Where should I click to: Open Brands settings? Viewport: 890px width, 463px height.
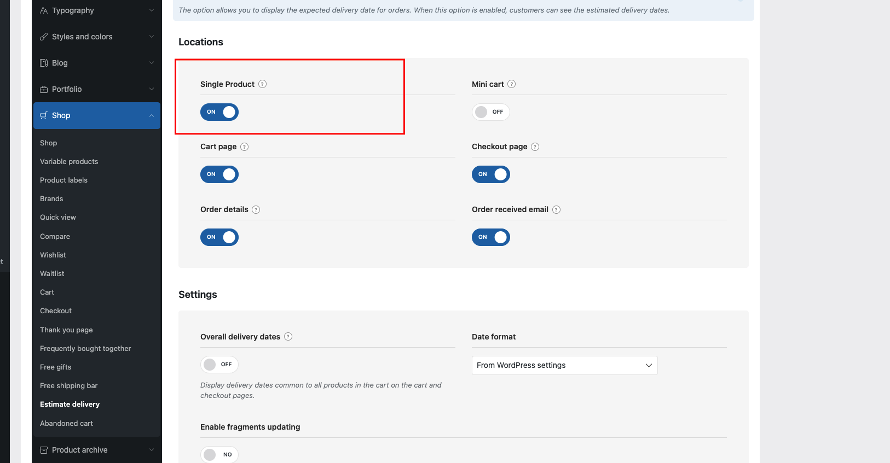click(x=51, y=198)
